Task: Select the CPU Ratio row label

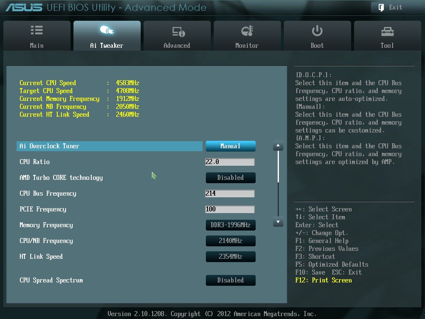Action: click(35, 162)
